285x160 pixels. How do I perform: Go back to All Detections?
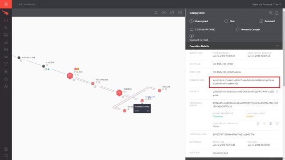[x=26, y=4]
